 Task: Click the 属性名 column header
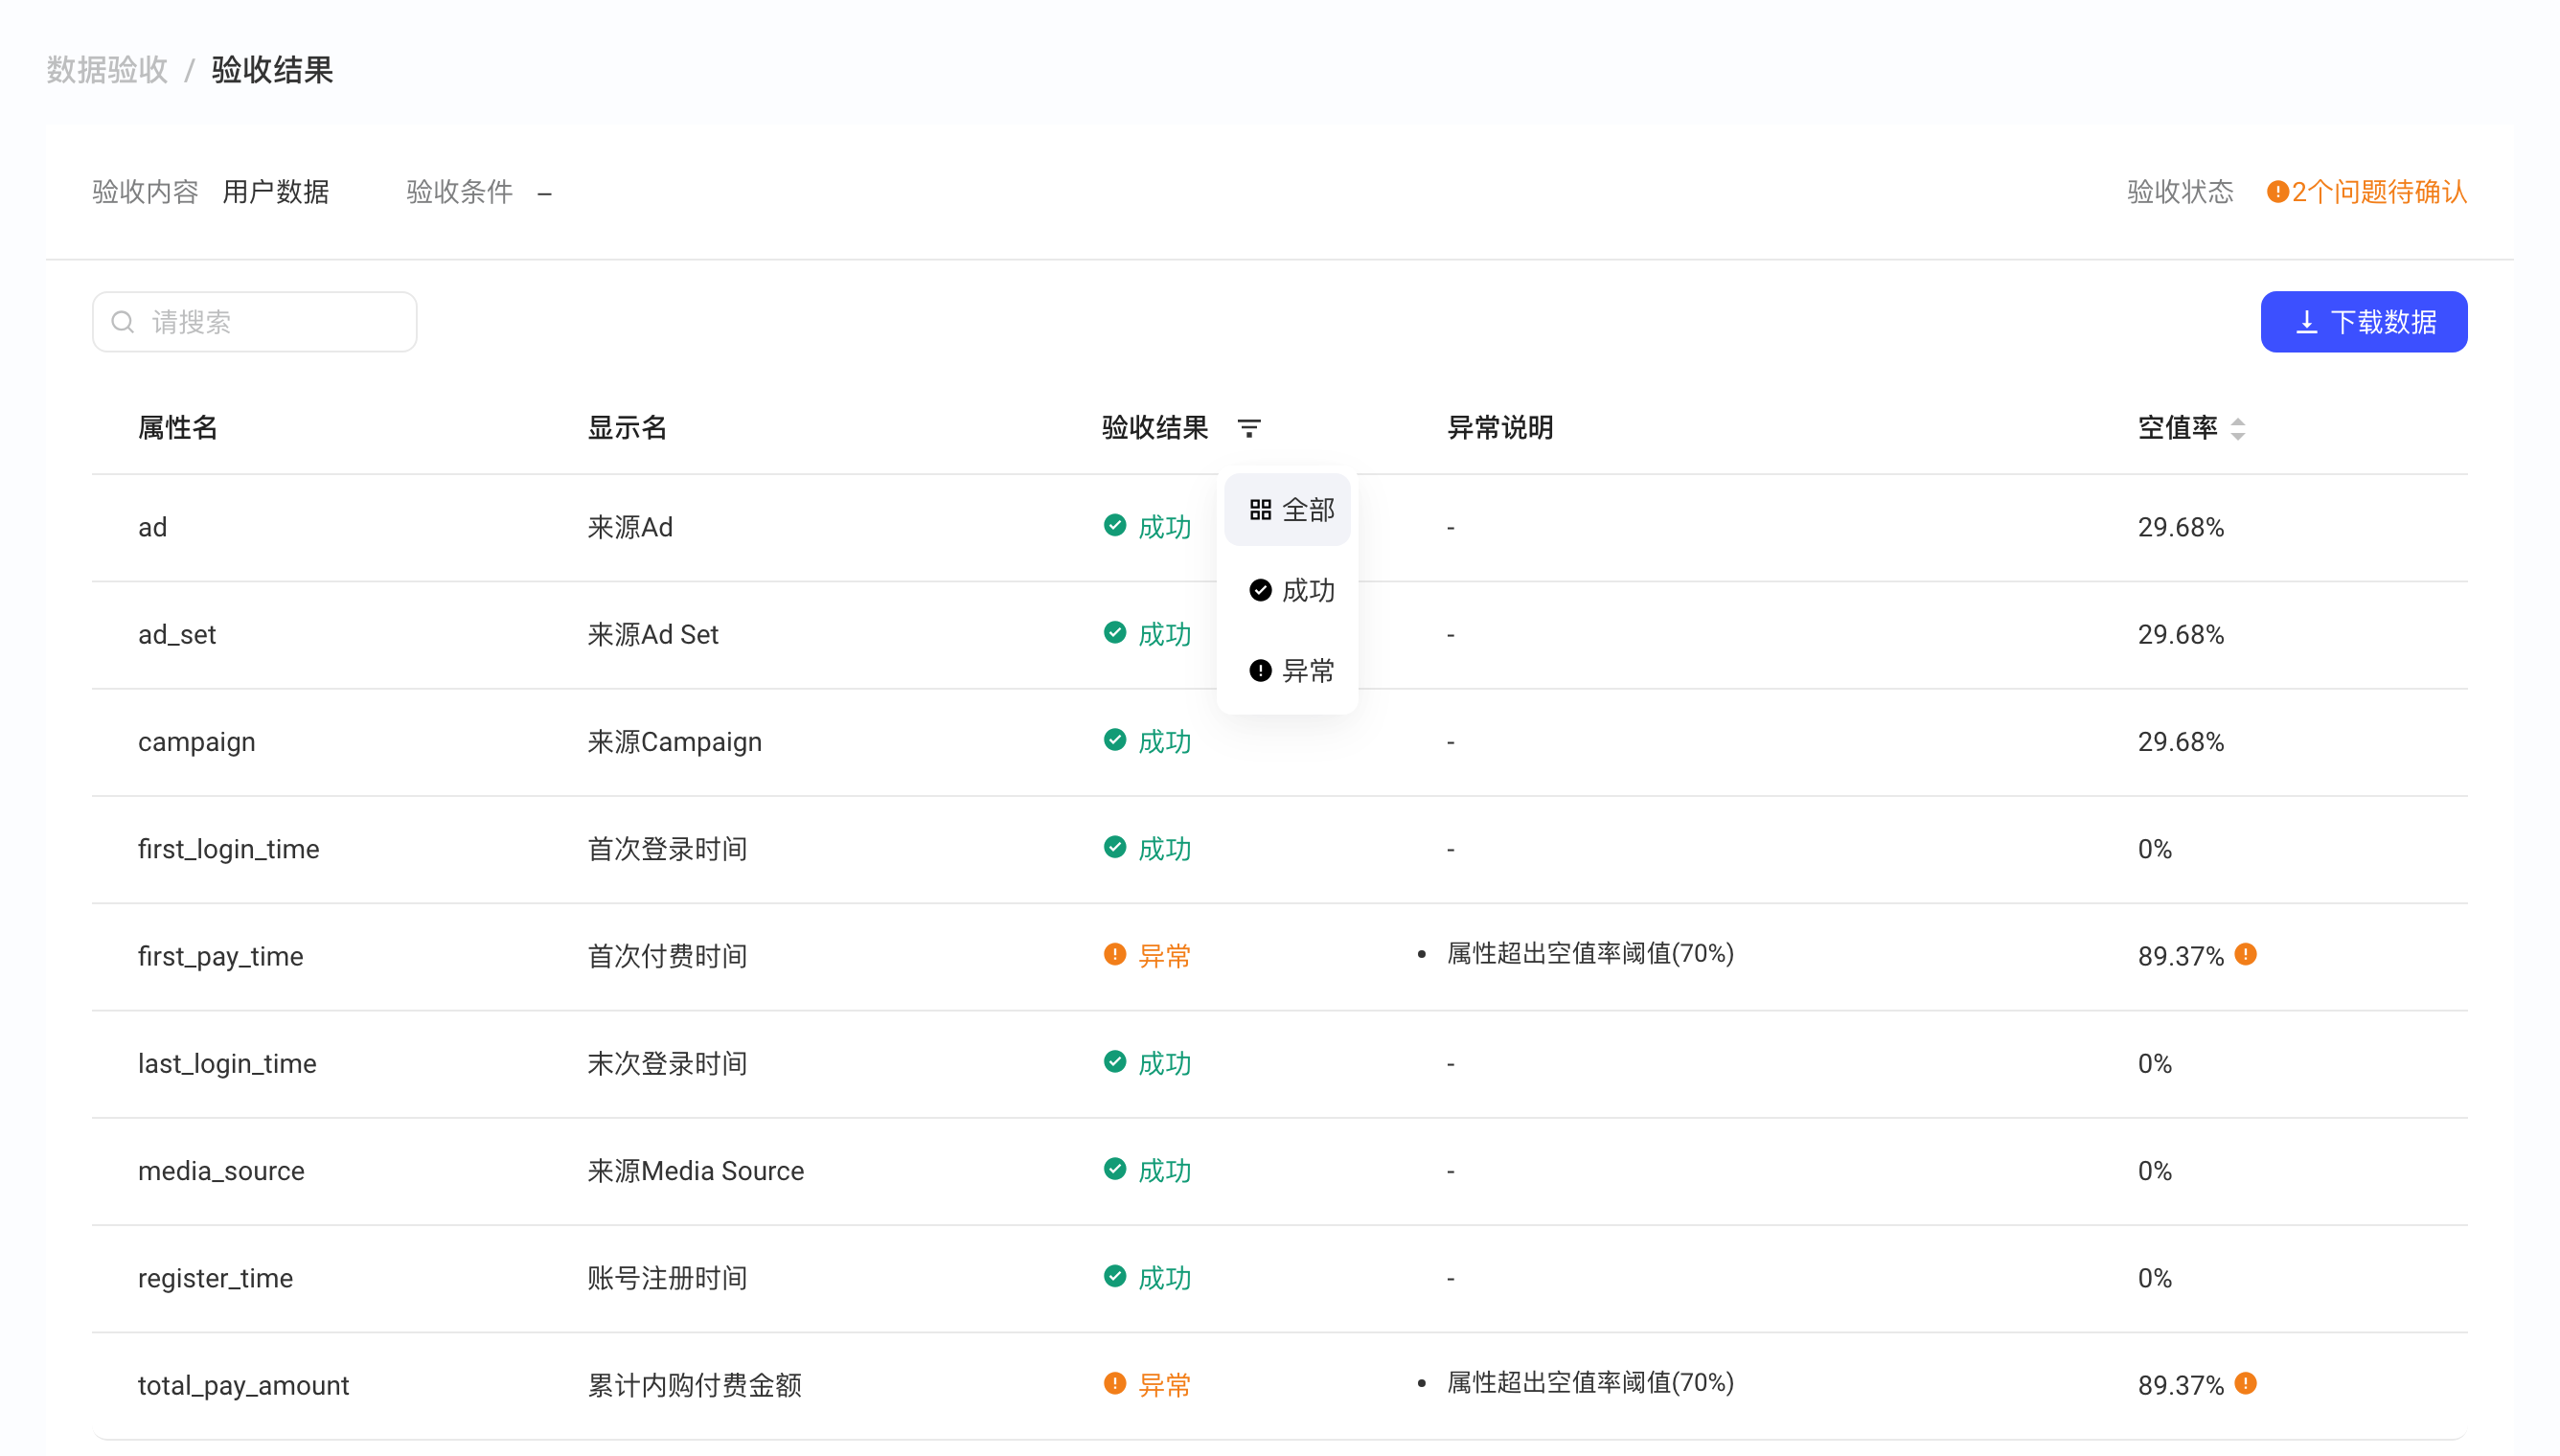[x=178, y=428]
